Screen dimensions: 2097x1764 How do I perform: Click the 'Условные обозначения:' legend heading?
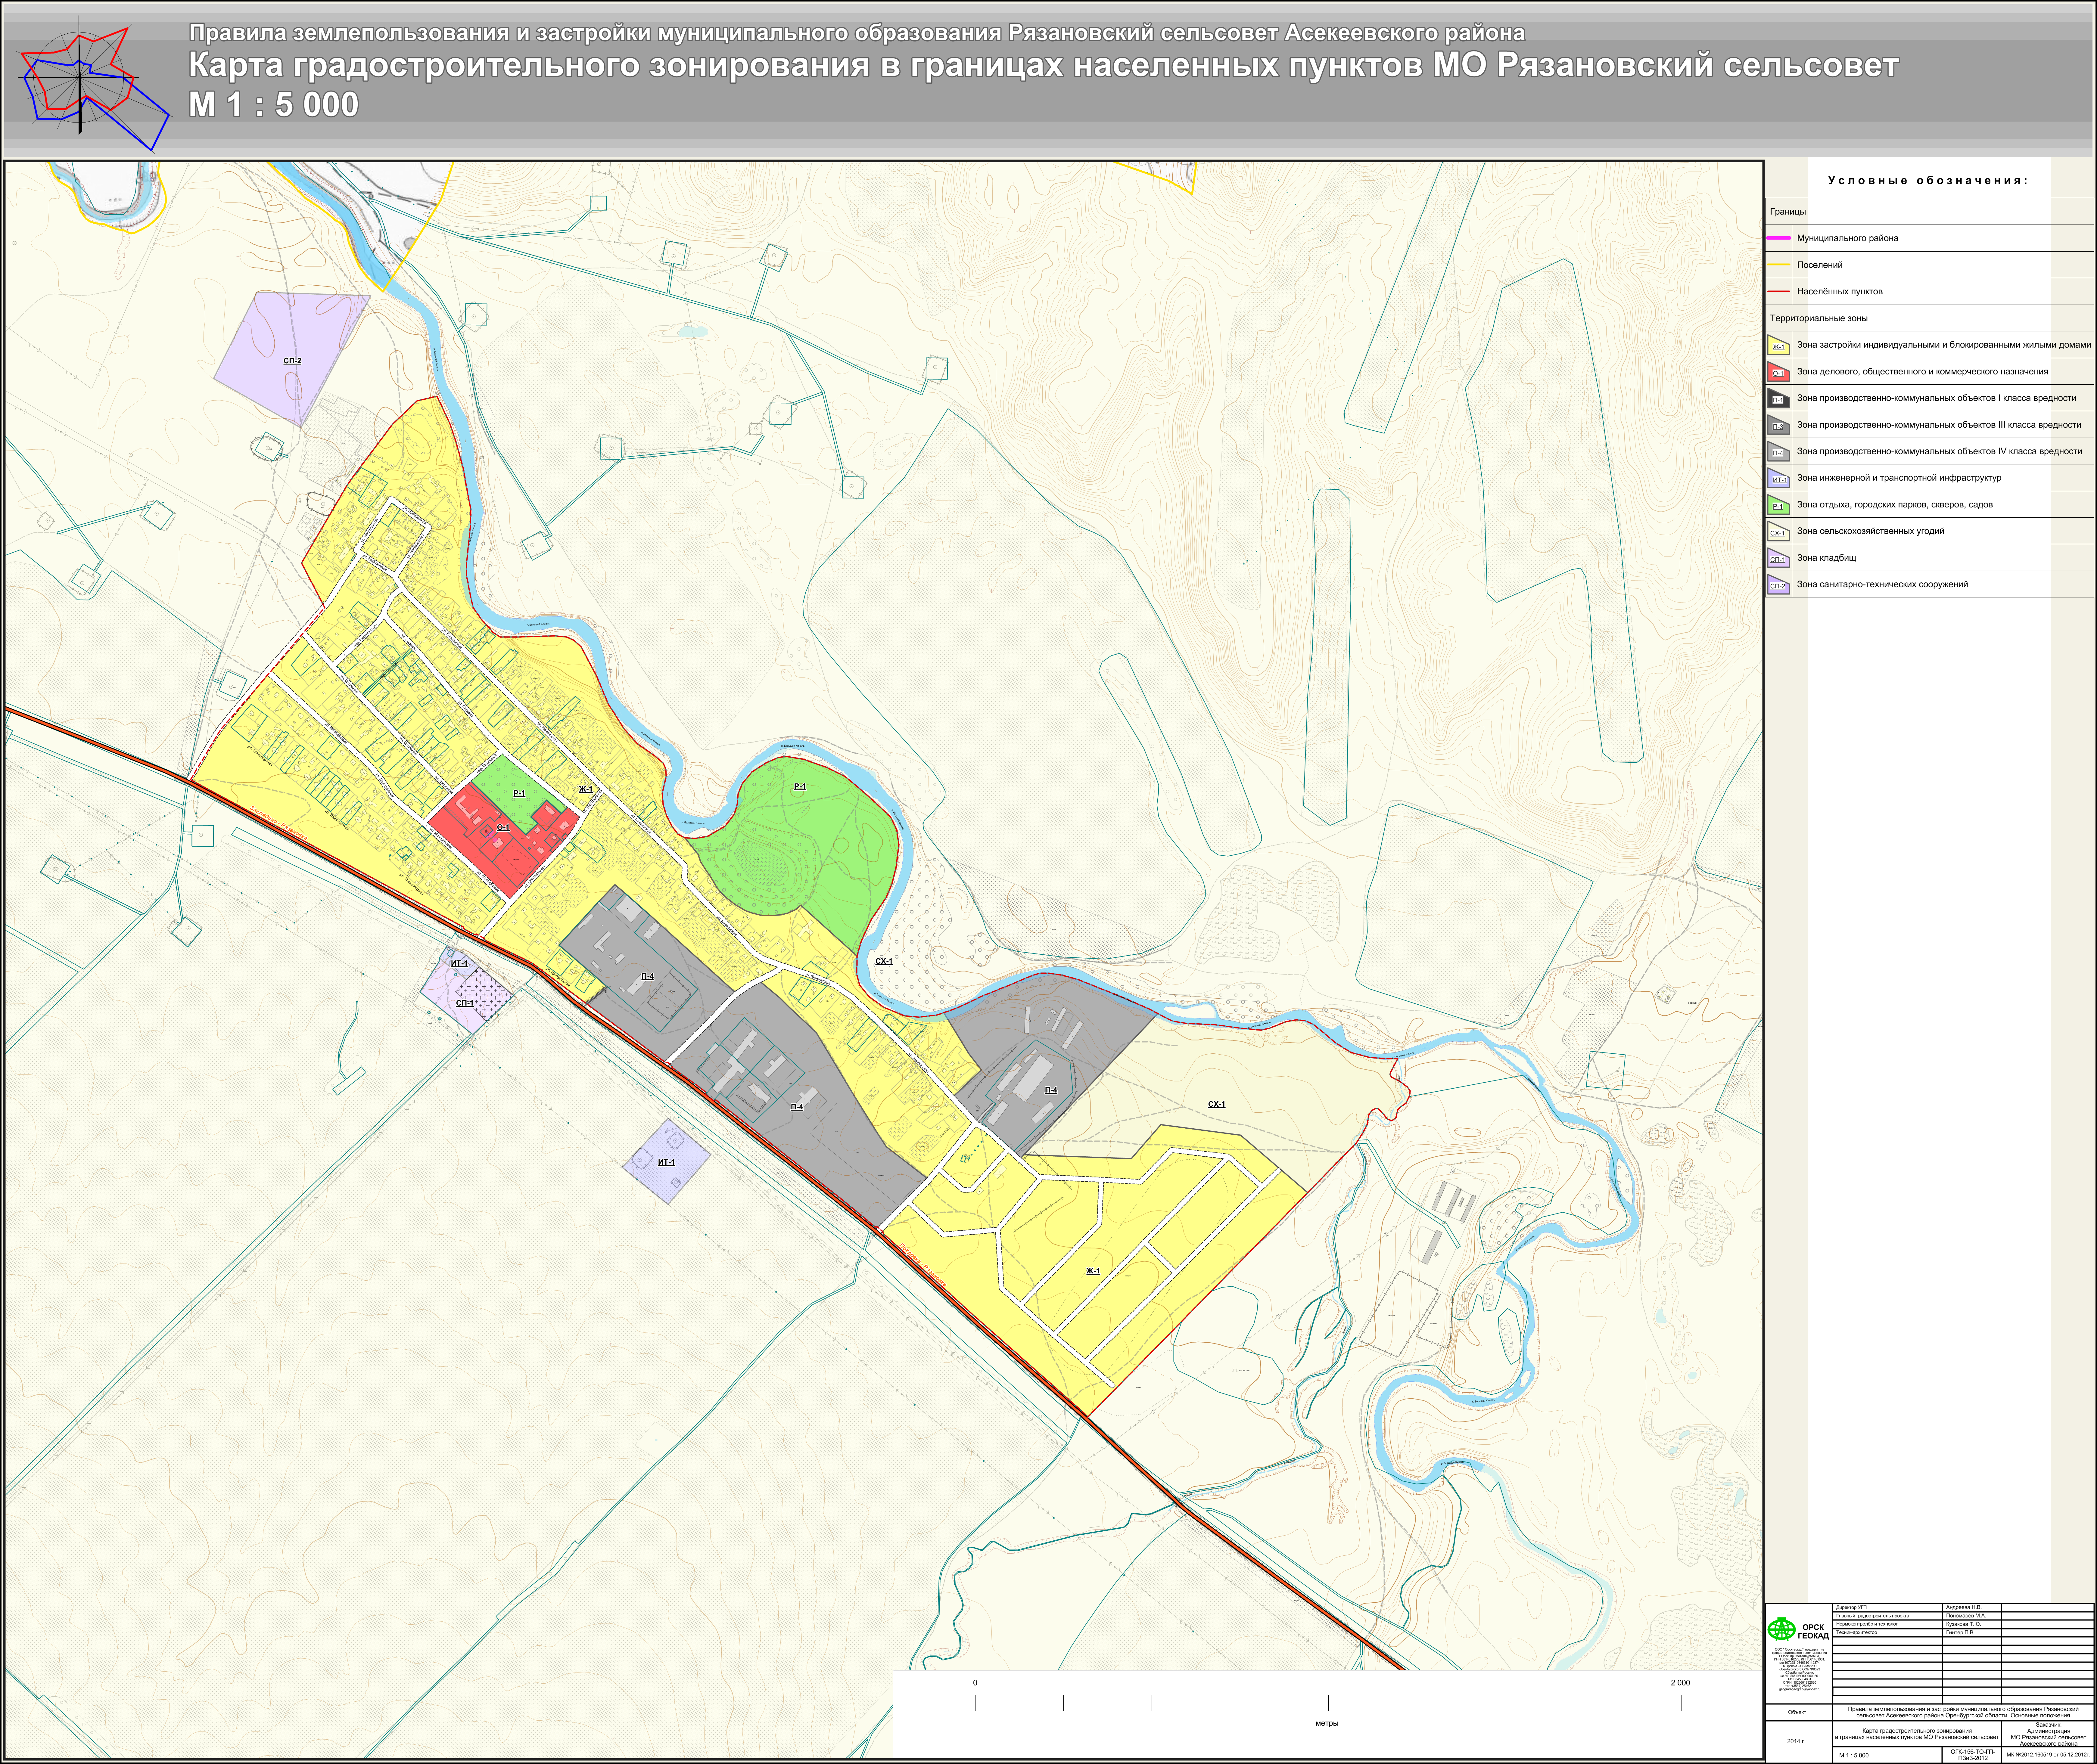point(1928,181)
